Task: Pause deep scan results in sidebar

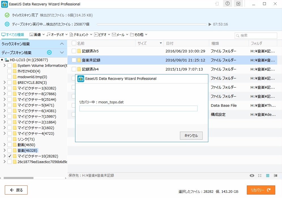Action: click(x=49, y=52)
